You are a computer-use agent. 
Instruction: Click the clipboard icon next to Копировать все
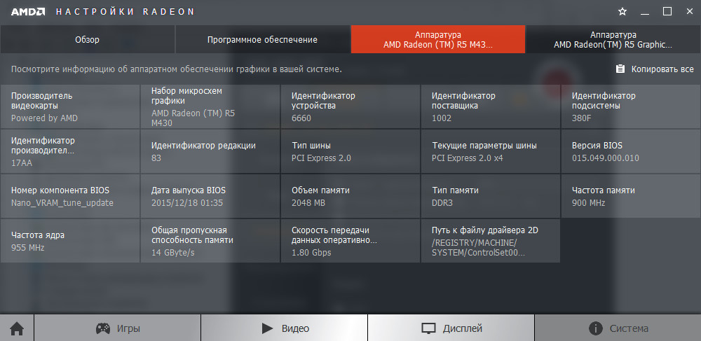click(x=620, y=69)
